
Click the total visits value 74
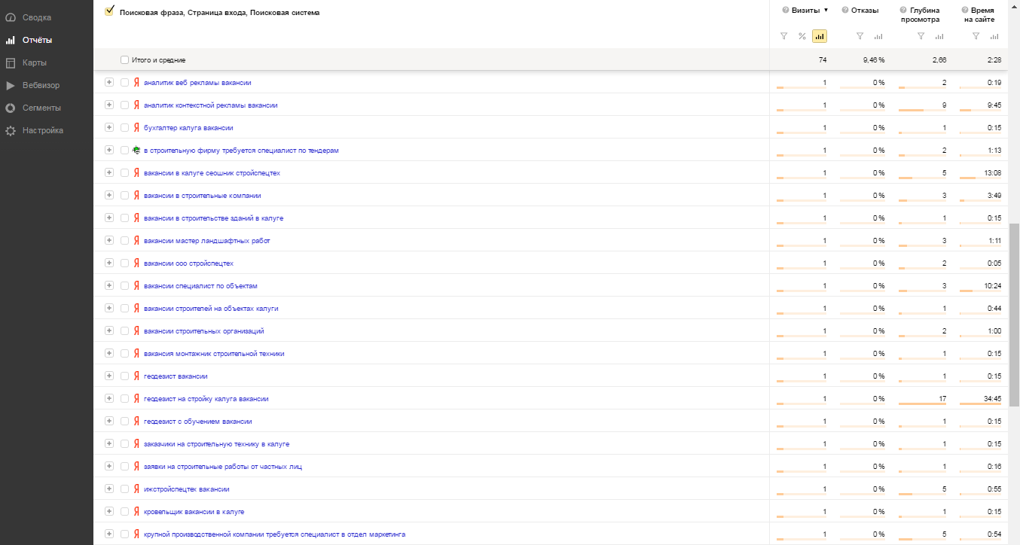click(x=823, y=59)
